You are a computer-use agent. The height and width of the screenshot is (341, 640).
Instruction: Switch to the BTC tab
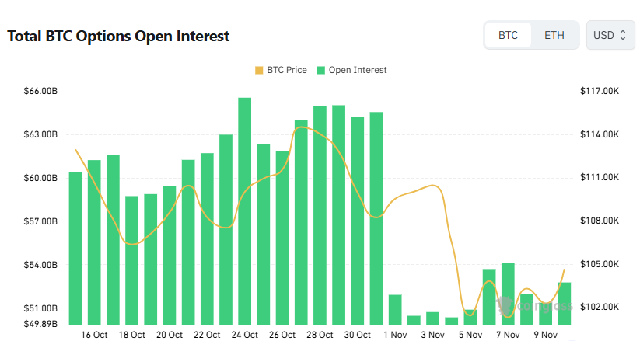tap(508, 36)
